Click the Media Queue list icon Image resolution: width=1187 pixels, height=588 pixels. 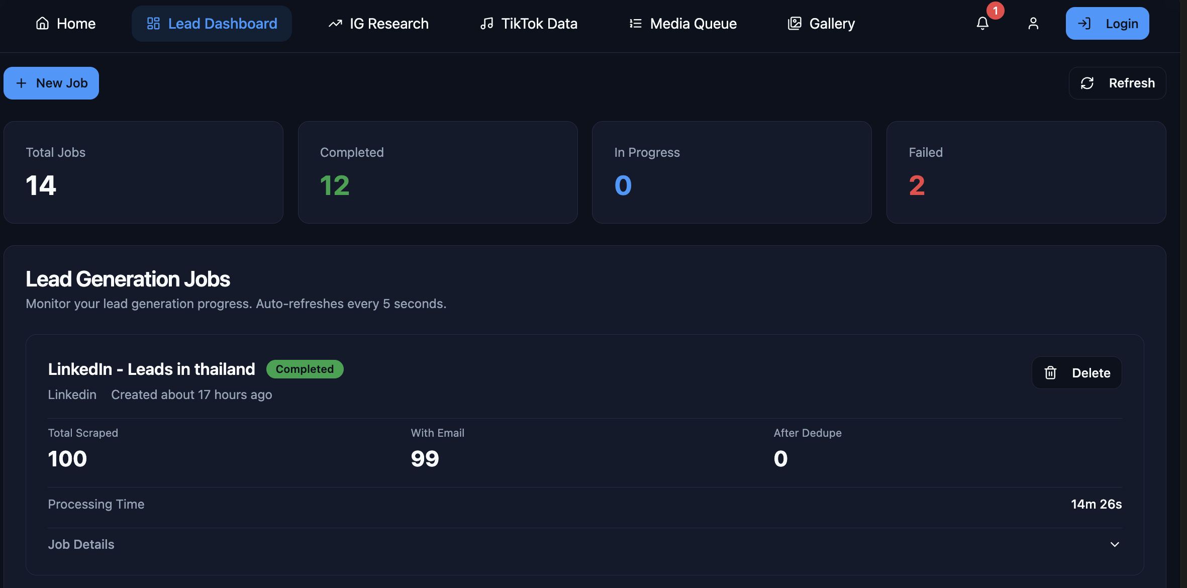[635, 23]
